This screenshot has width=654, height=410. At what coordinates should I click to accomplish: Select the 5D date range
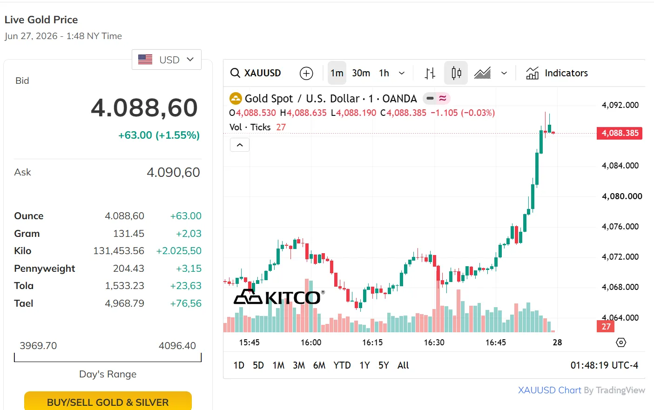click(x=258, y=365)
